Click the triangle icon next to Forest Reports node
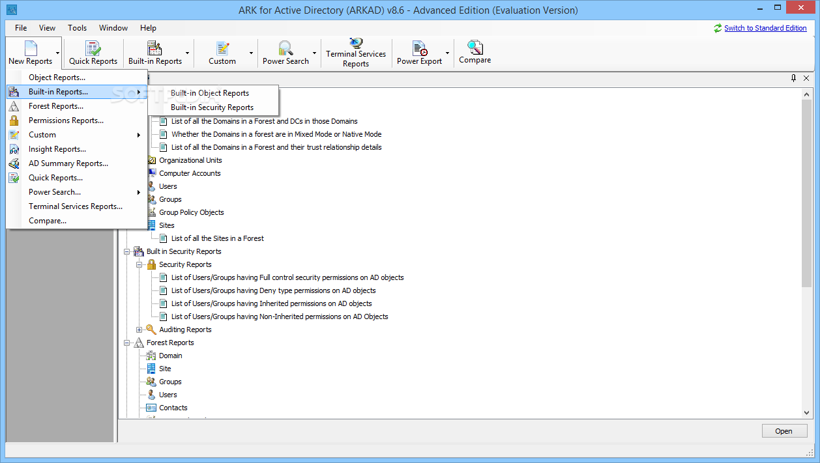 139,343
